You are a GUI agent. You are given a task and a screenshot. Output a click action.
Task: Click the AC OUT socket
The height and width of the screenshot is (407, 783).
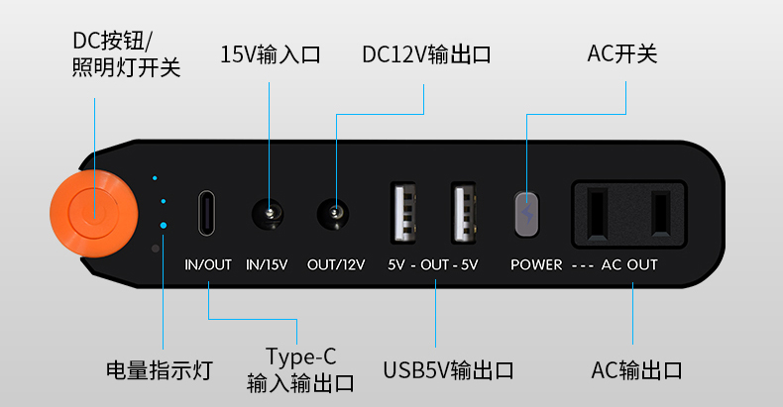pyautogui.click(x=629, y=215)
